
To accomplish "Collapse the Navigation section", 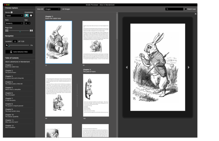I will [x=4, y=36].
